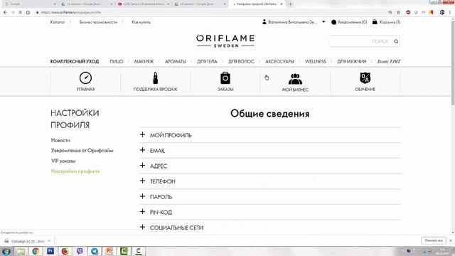Close the downloads bar

coord(451,240)
